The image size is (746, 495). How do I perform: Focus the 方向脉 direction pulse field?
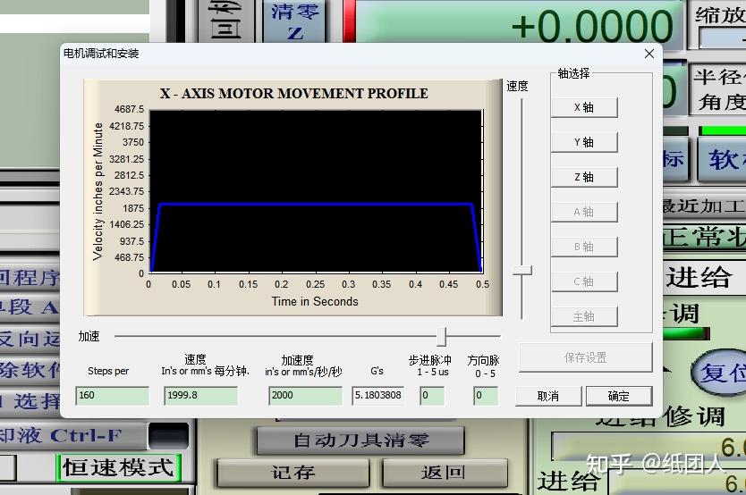(486, 395)
